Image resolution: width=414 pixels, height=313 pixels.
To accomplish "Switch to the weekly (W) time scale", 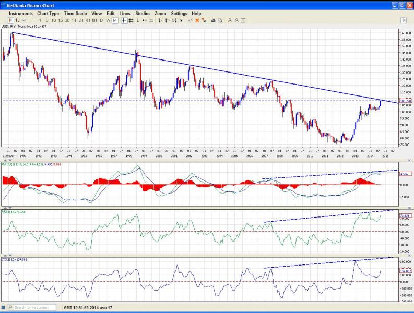I will point(108,20).
